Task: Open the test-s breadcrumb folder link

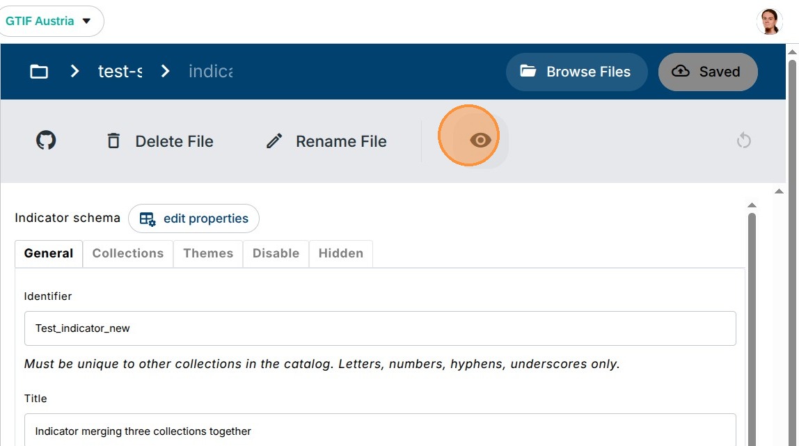Action: pyautogui.click(x=120, y=72)
